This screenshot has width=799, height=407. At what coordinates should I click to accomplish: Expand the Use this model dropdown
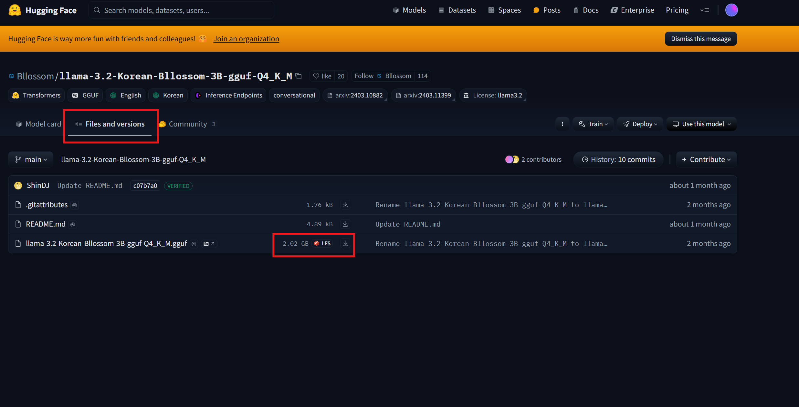pos(701,124)
